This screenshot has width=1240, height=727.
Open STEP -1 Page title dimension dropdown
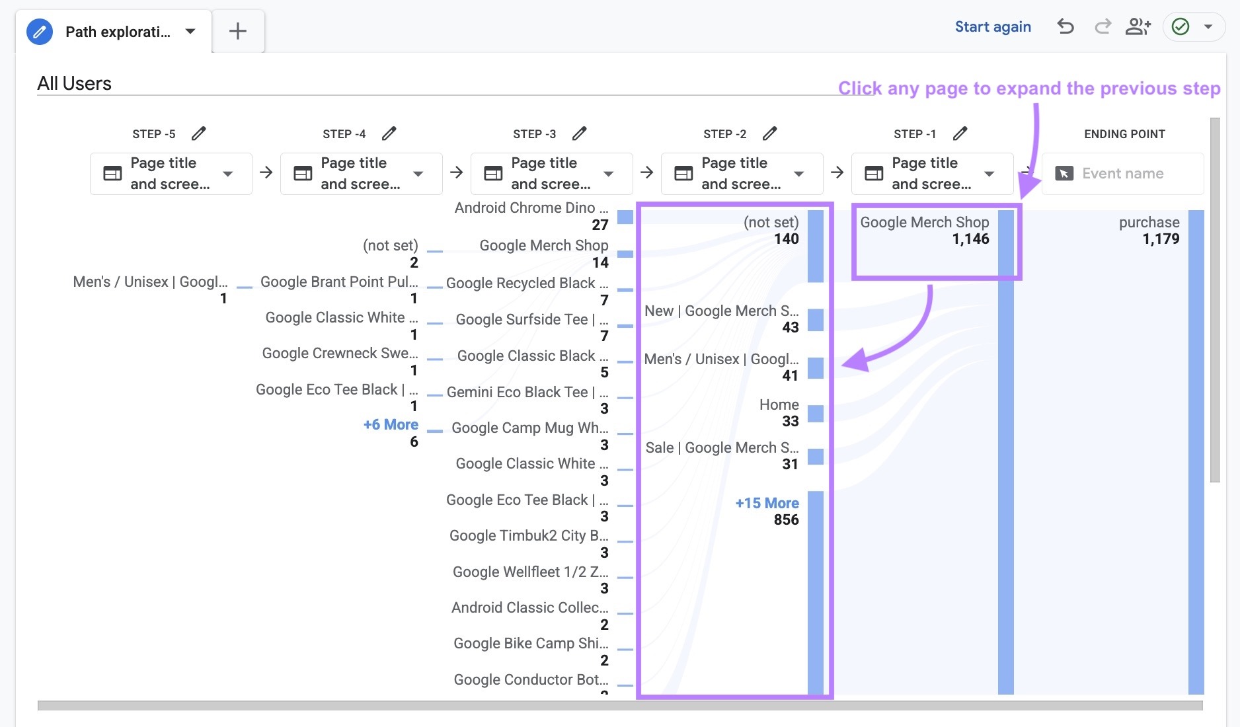click(933, 173)
